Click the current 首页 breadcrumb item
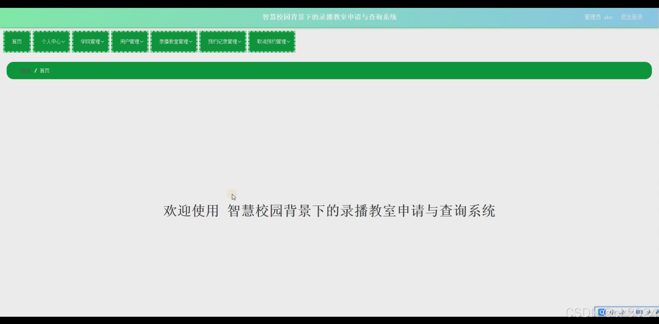The image size is (659, 324). (x=45, y=70)
